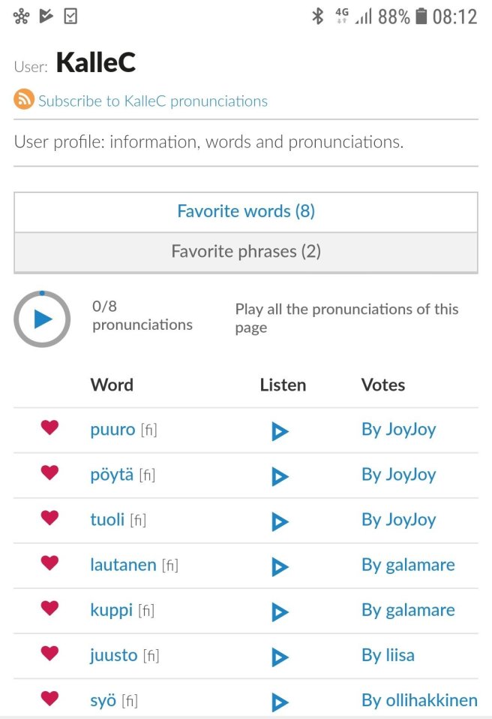Viewport: 492px width, 719px height.
Task: Play all pronunciations with the large circular button
Action: click(x=42, y=319)
